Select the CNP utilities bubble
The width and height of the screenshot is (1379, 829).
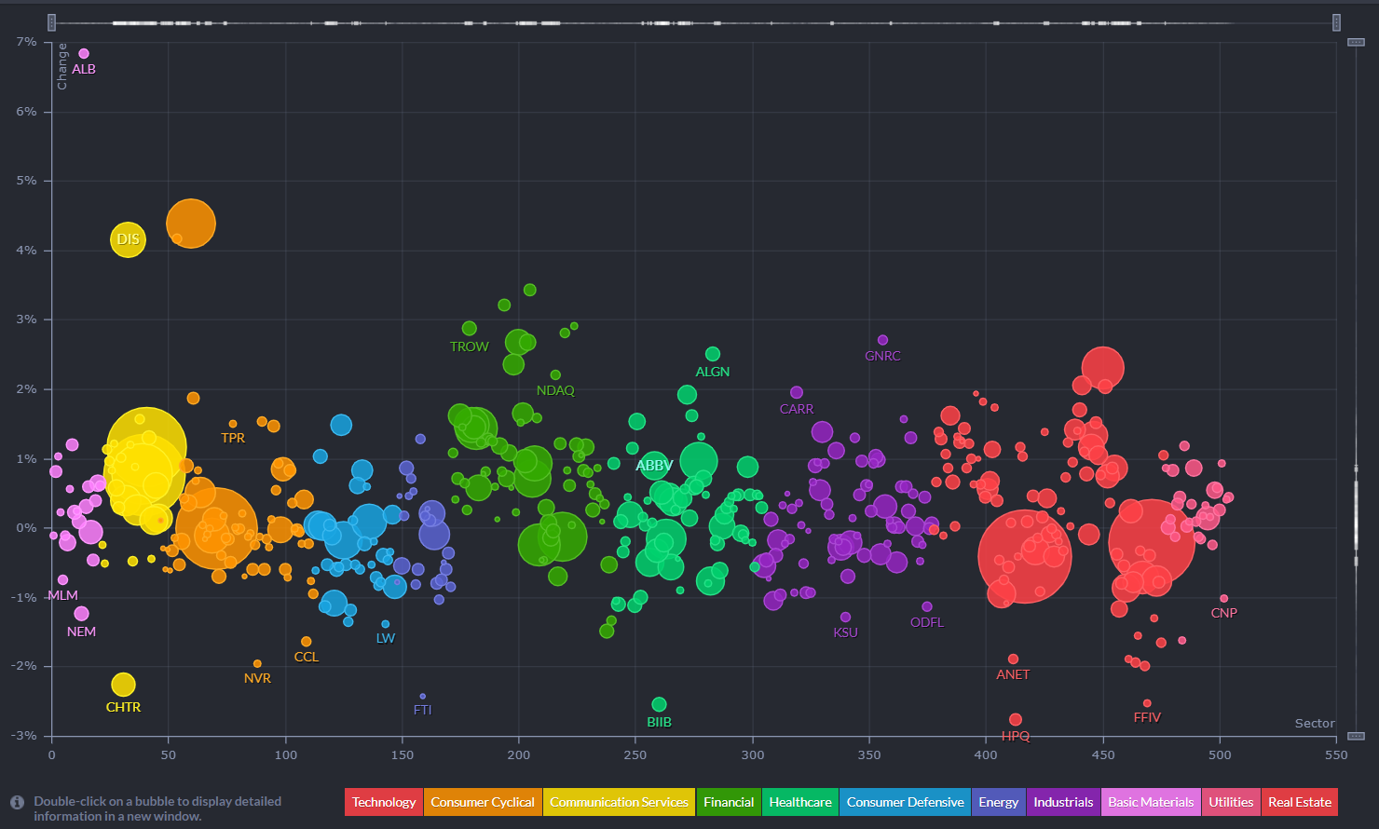pos(1224,599)
